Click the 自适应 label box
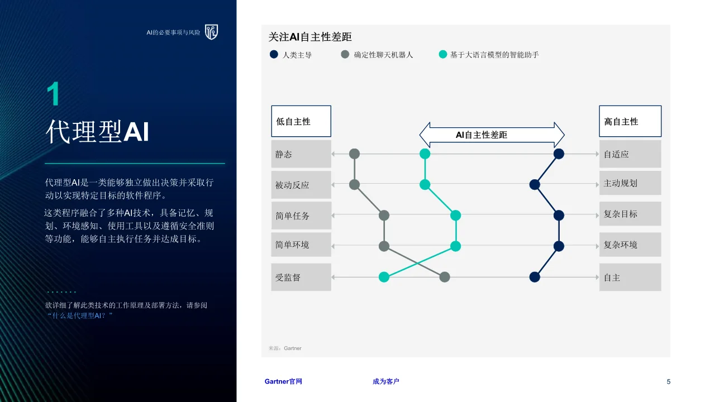This screenshot has width=715, height=402. click(x=630, y=154)
